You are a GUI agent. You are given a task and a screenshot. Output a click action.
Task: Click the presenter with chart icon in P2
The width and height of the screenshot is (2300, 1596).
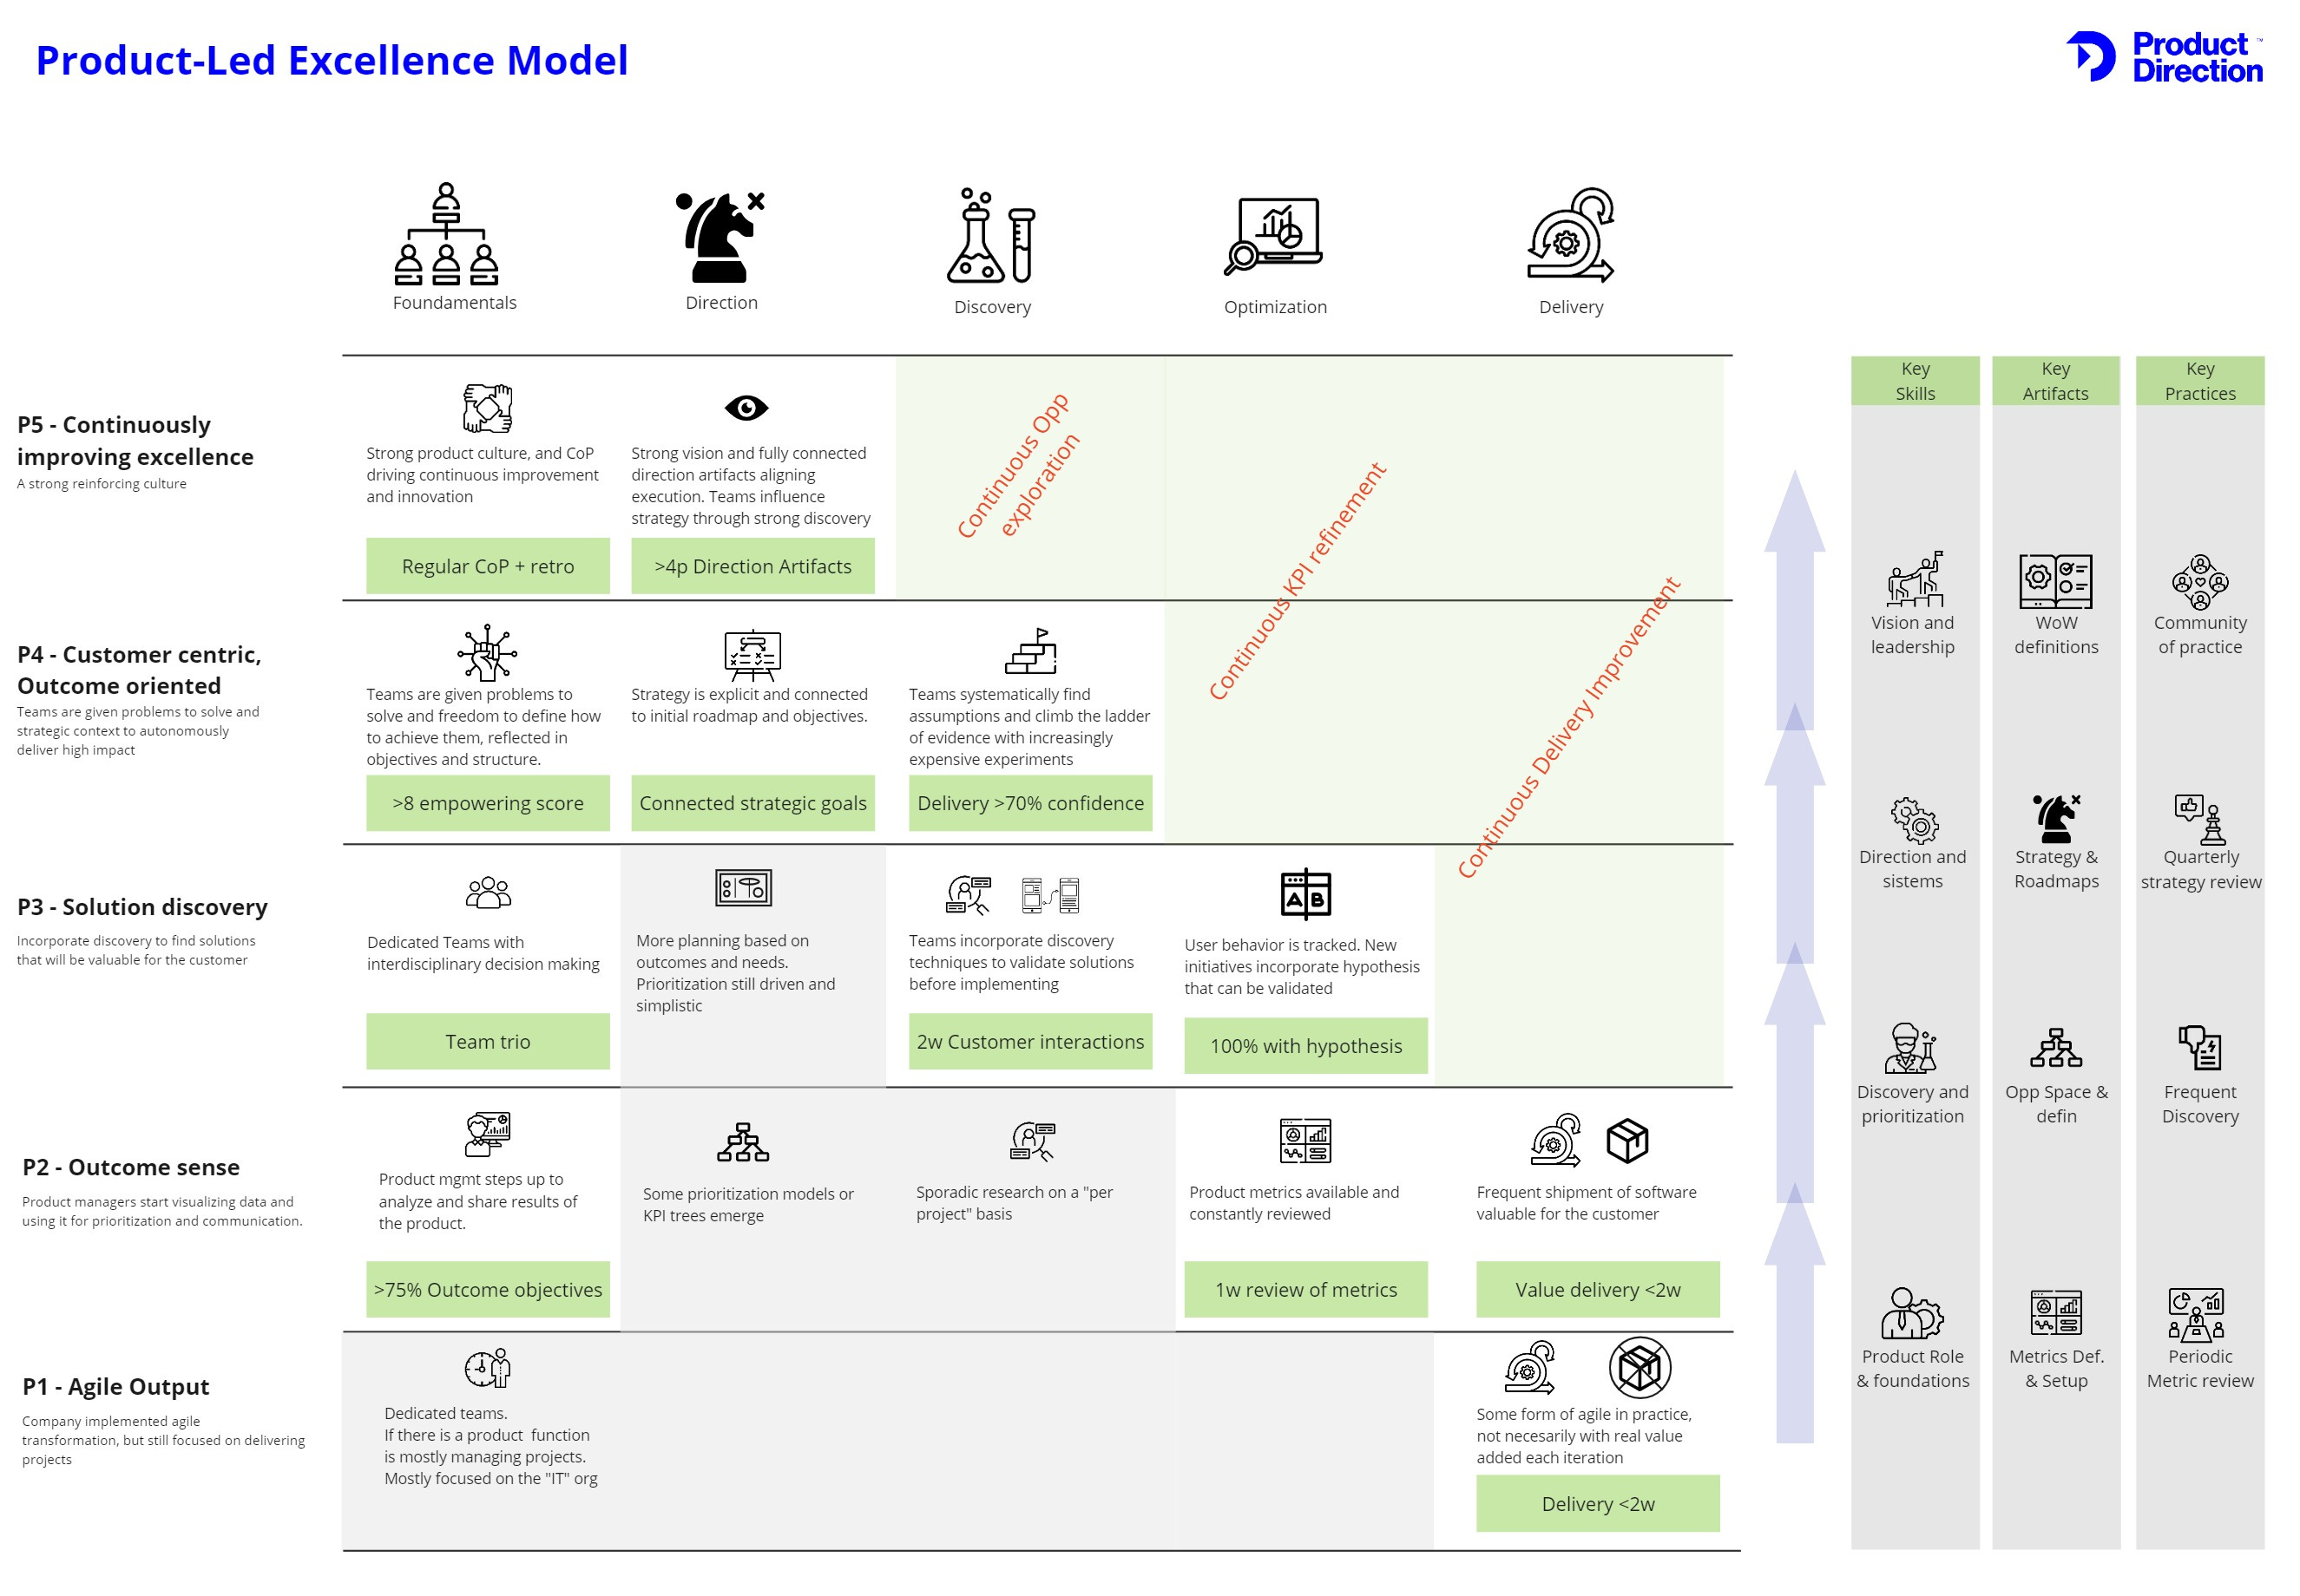tap(487, 1134)
